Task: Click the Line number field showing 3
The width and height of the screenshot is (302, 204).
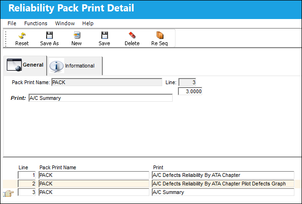Action: click(187, 82)
